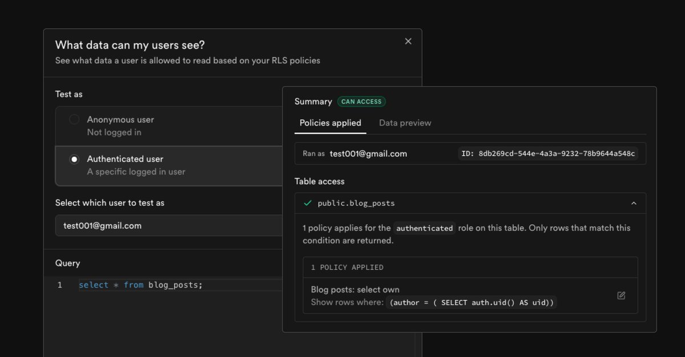Click the 'authenticated' role code label
The width and height of the screenshot is (685, 357).
pos(425,228)
